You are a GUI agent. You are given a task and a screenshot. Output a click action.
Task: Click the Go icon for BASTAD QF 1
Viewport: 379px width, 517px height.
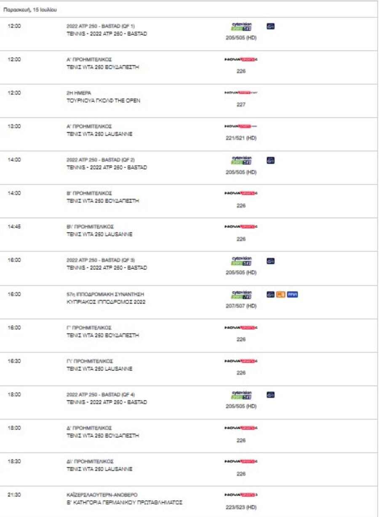(x=271, y=27)
